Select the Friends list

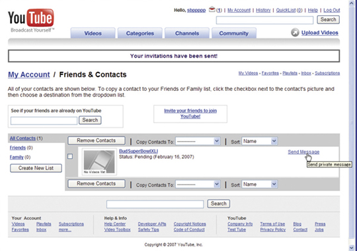coord(18,148)
